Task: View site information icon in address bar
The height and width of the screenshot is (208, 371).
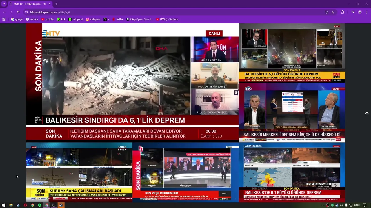Action: (26, 12)
